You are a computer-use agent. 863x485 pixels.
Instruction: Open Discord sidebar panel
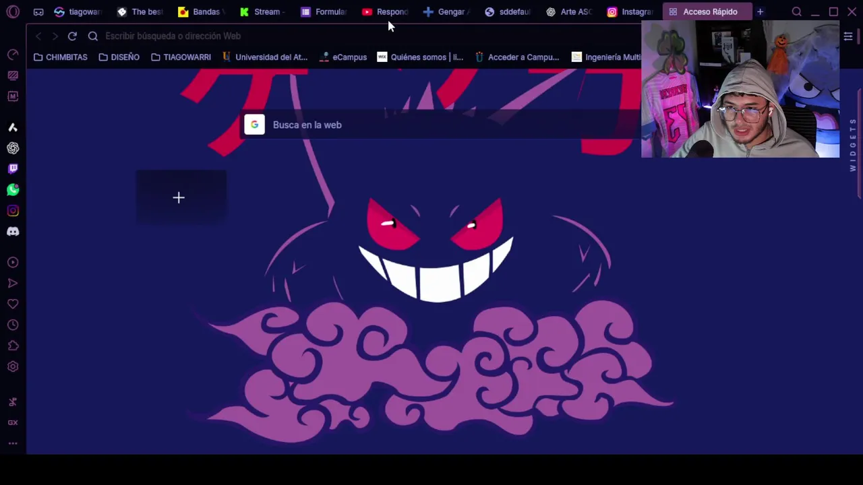13,232
